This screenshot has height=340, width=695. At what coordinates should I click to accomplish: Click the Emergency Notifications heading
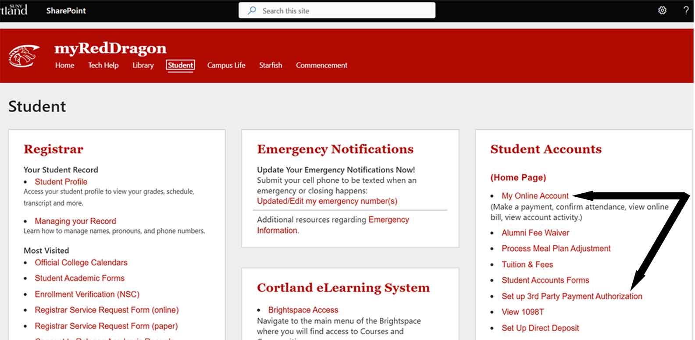(335, 149)
